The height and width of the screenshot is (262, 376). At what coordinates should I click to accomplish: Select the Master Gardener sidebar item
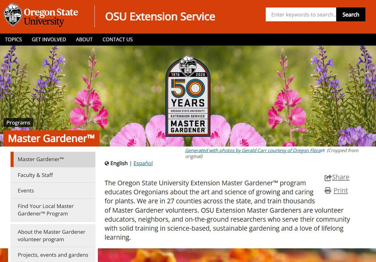(x=53, y=159)
